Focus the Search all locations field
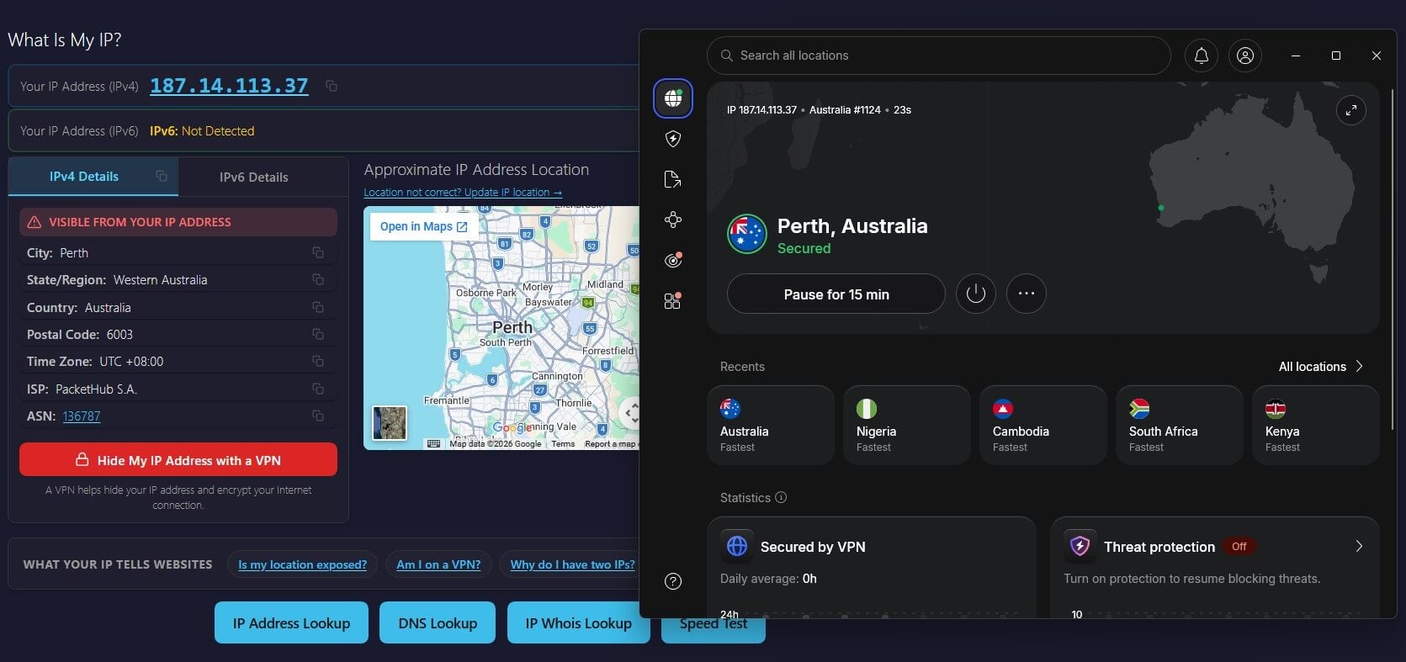 (939, 56)
